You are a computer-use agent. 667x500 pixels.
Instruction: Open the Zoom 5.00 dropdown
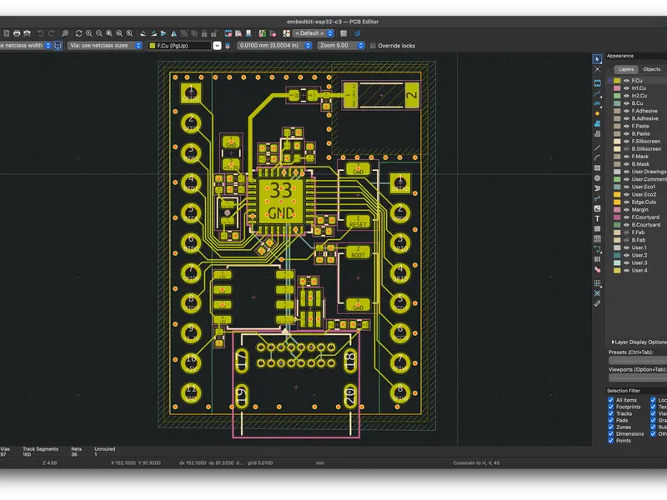click(341, 46)
